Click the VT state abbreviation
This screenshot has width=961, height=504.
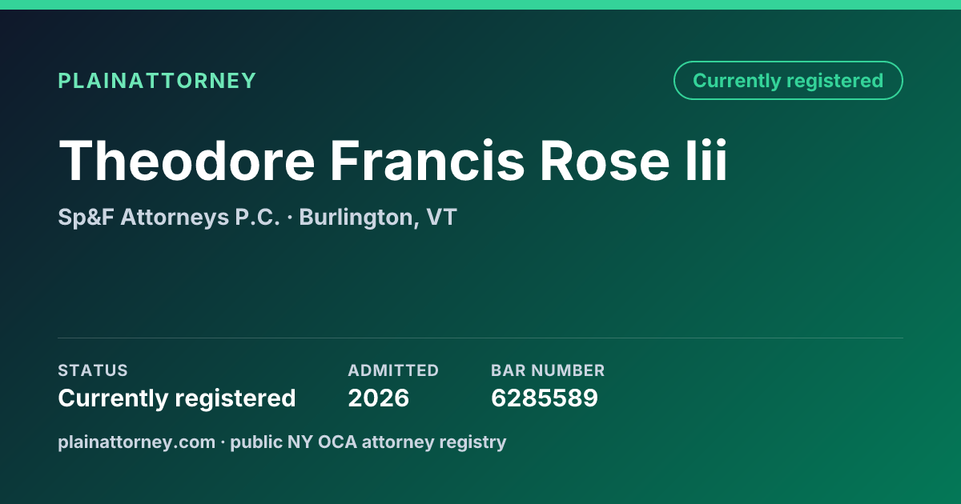tap(441, 218)
